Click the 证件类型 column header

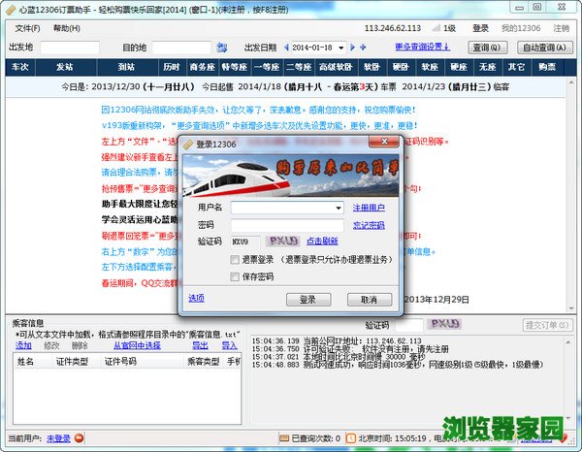pyautogui.click(x=76, y=362)
